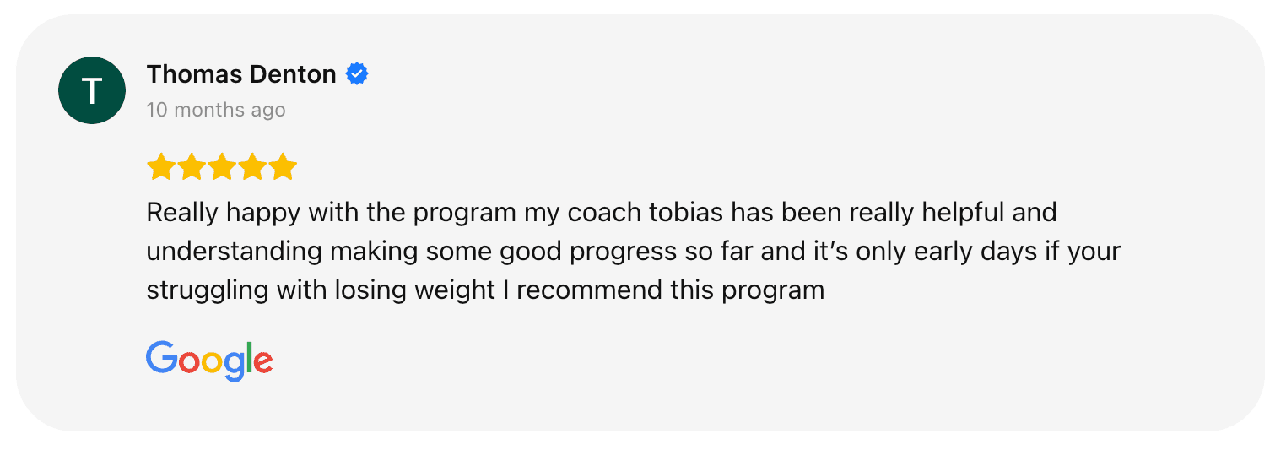Open Thomas Denton reviewer name
The image size is (1286, 450).
click(x=241, y=74)
